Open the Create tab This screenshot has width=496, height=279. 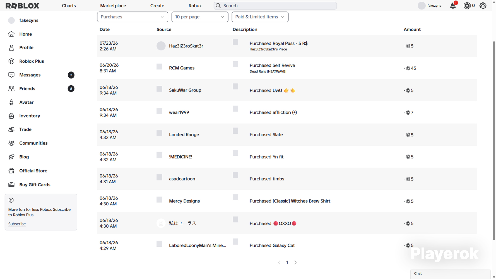pyautogui.click(x=157, y=6)
